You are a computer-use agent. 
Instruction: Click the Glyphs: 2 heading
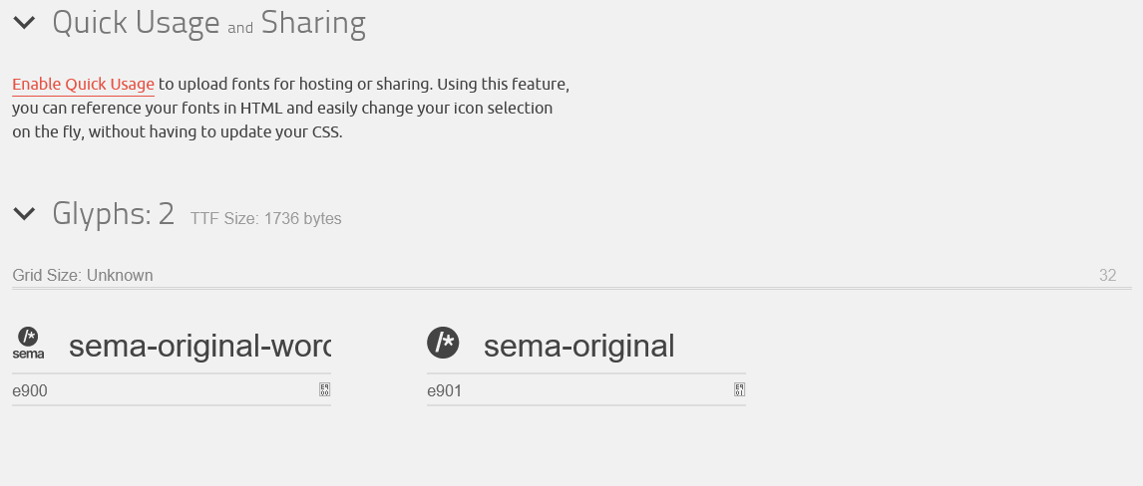click(x=113, y=213)
